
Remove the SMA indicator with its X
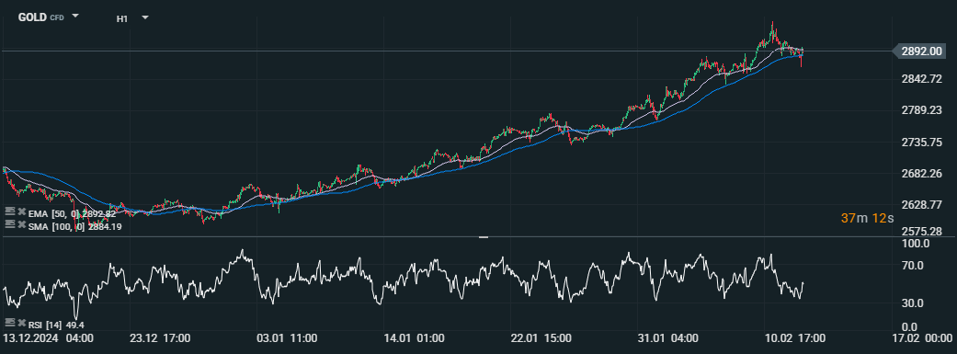[x=21, y=224]
